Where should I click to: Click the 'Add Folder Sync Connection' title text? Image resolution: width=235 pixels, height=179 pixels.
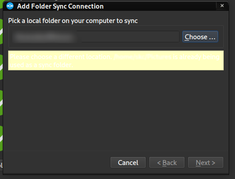tap(60, 6)
